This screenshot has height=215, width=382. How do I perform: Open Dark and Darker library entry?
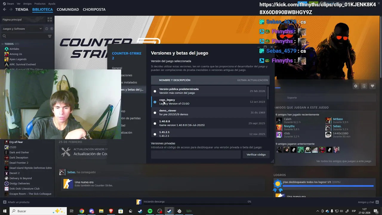[19, 152]
